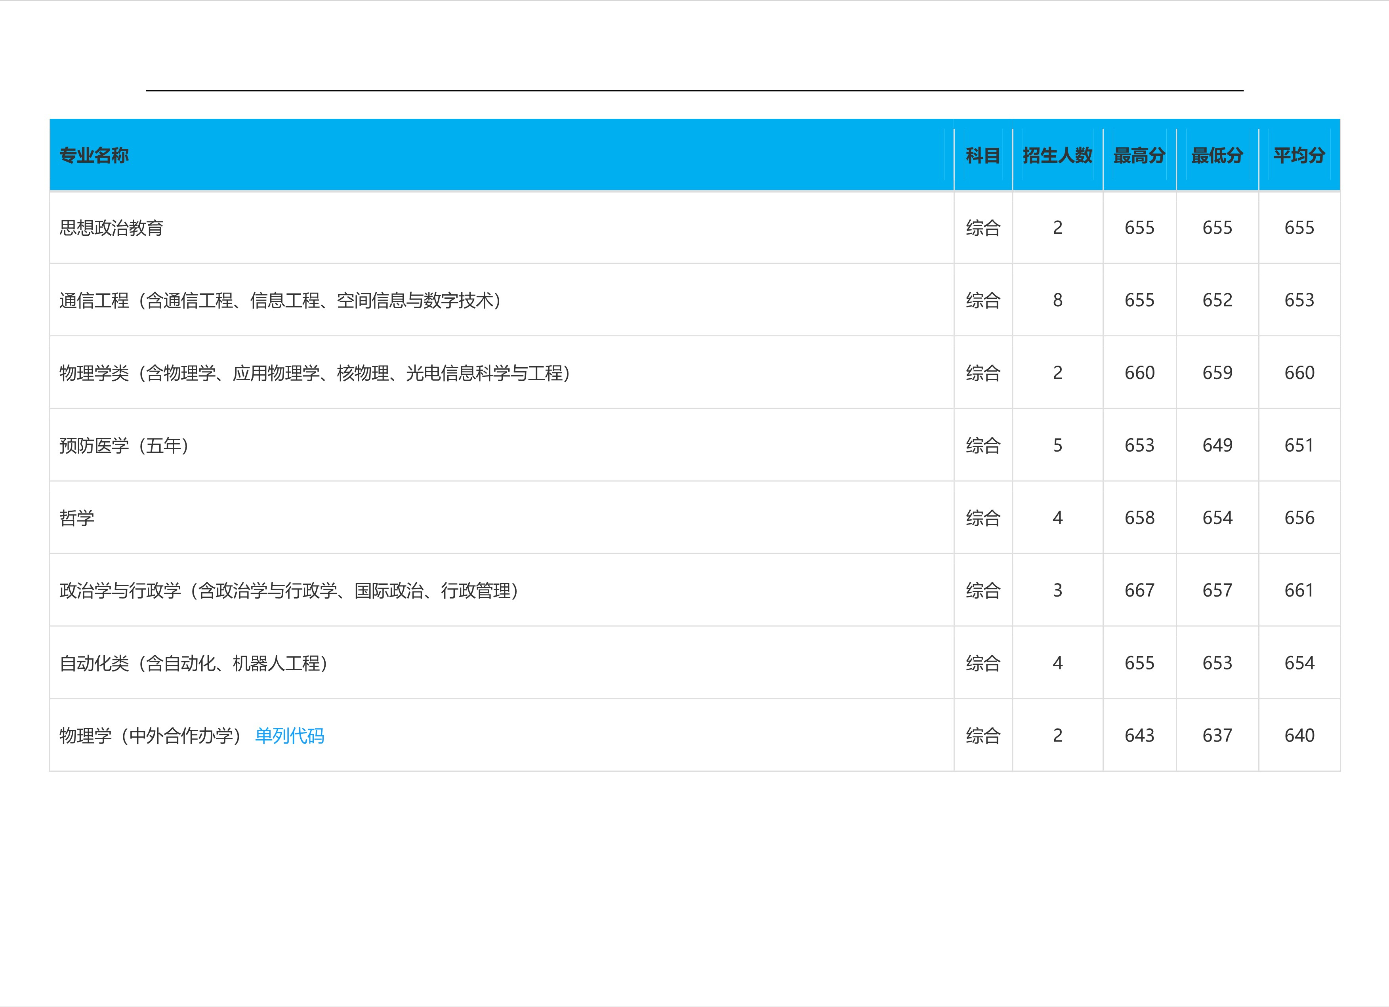Viewport: 1389px width, 1007px height.
Task: Click the 最高分 column header
Action: pos(1140,156)
